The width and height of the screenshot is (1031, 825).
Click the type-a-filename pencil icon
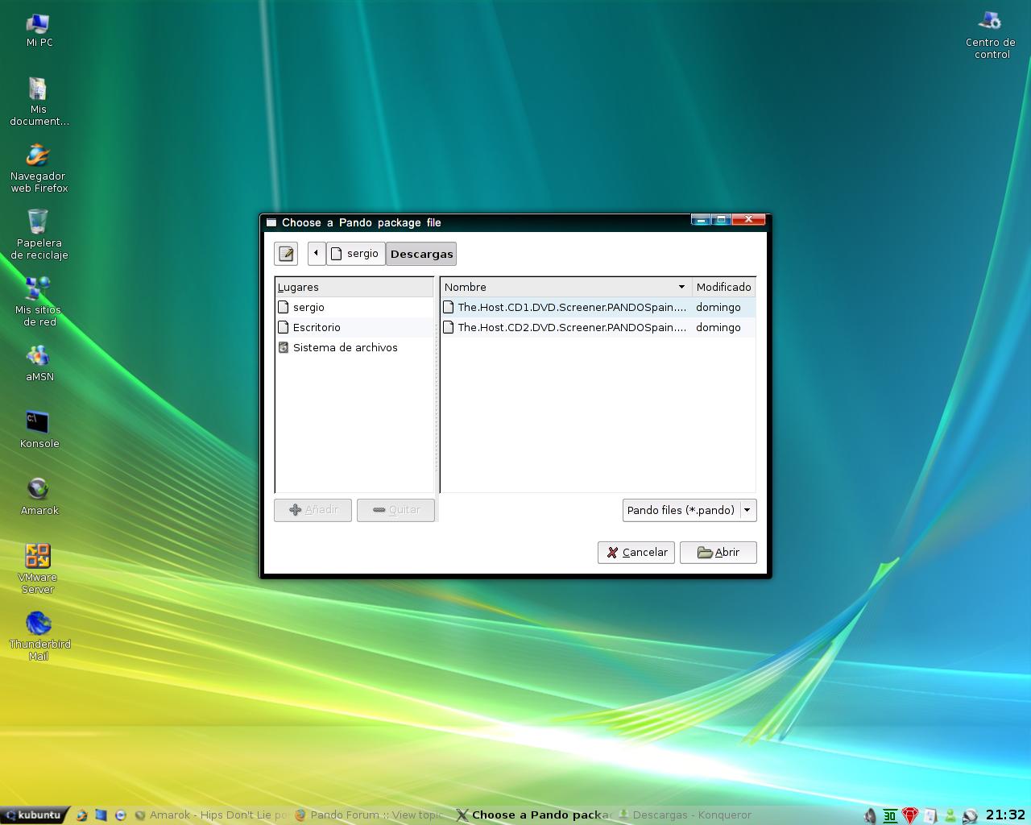(x=286, y=254)
